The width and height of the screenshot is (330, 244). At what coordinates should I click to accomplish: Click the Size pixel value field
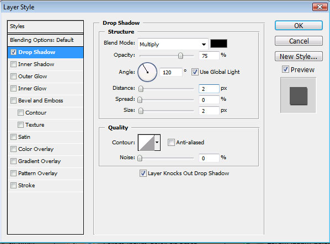[x=209, y=111]
